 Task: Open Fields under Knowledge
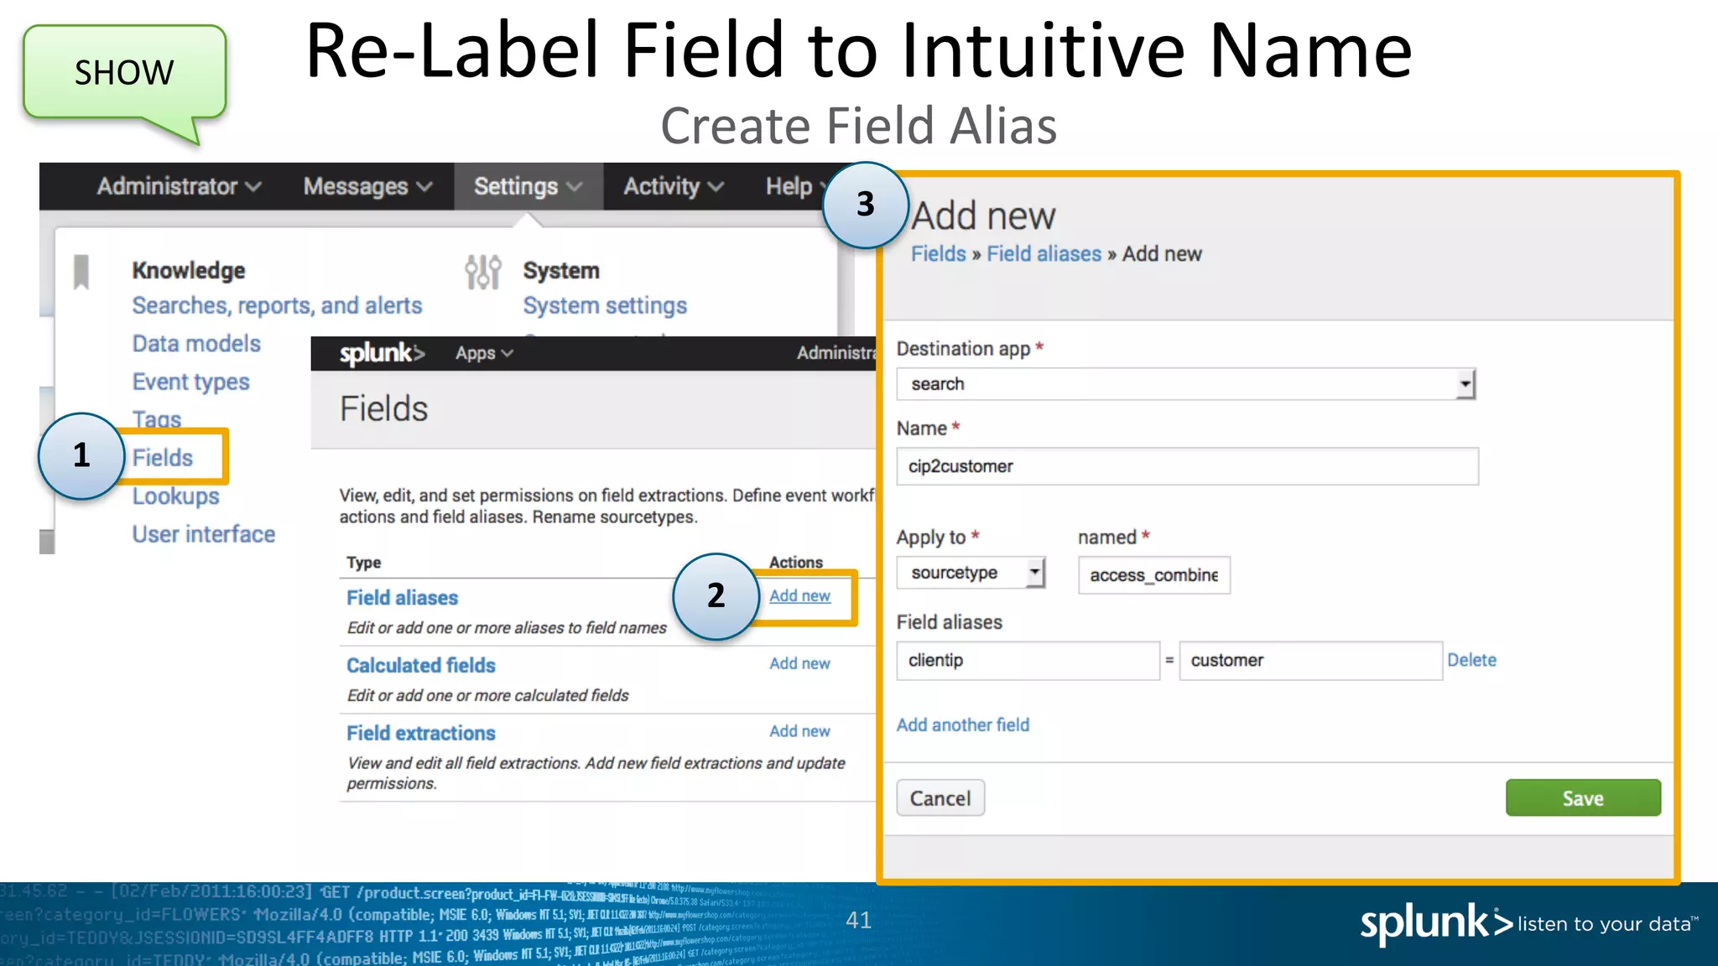click(x=162, y=458)
